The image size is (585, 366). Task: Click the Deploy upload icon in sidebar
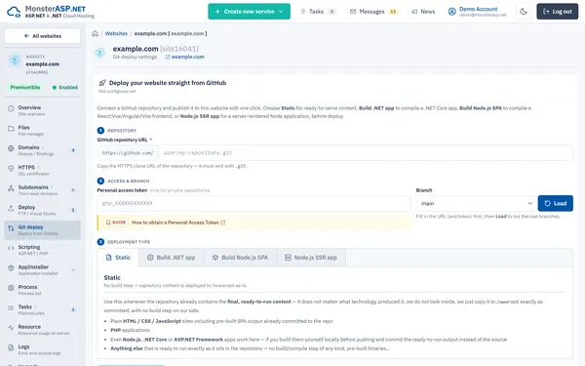11,208
